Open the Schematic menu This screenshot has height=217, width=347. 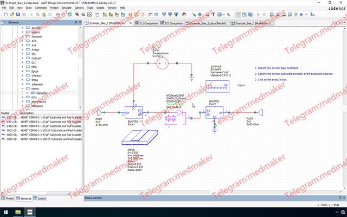pos(41,8)
